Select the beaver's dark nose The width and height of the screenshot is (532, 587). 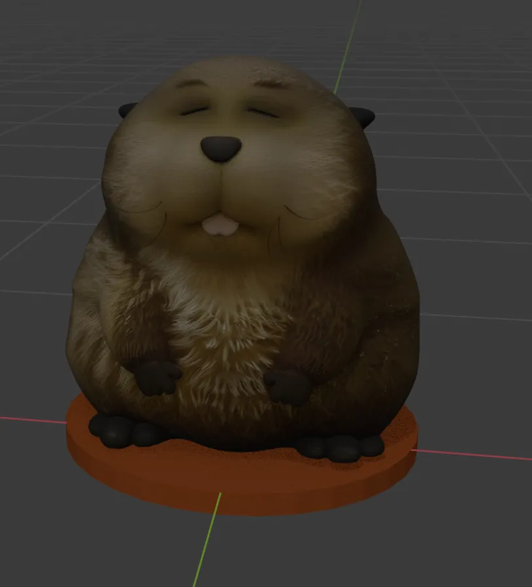(x=221, y=148)
